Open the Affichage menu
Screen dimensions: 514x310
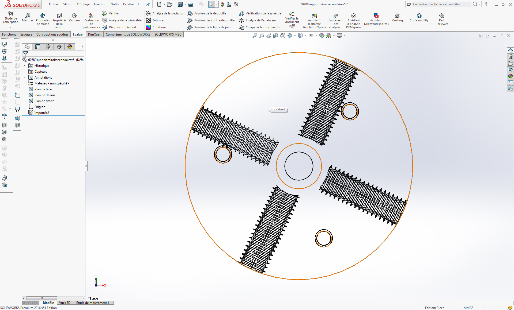tap(83, 4)
